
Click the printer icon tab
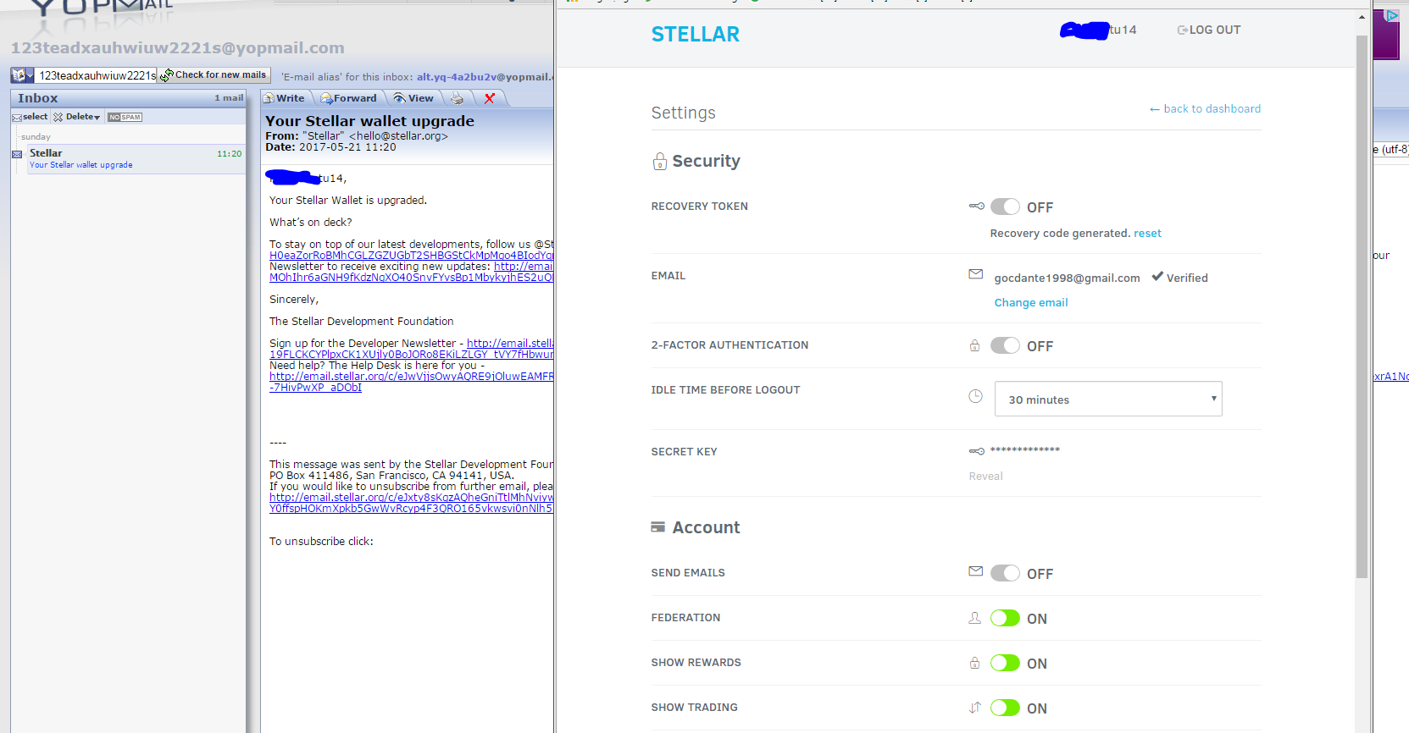tap(457, 98)
